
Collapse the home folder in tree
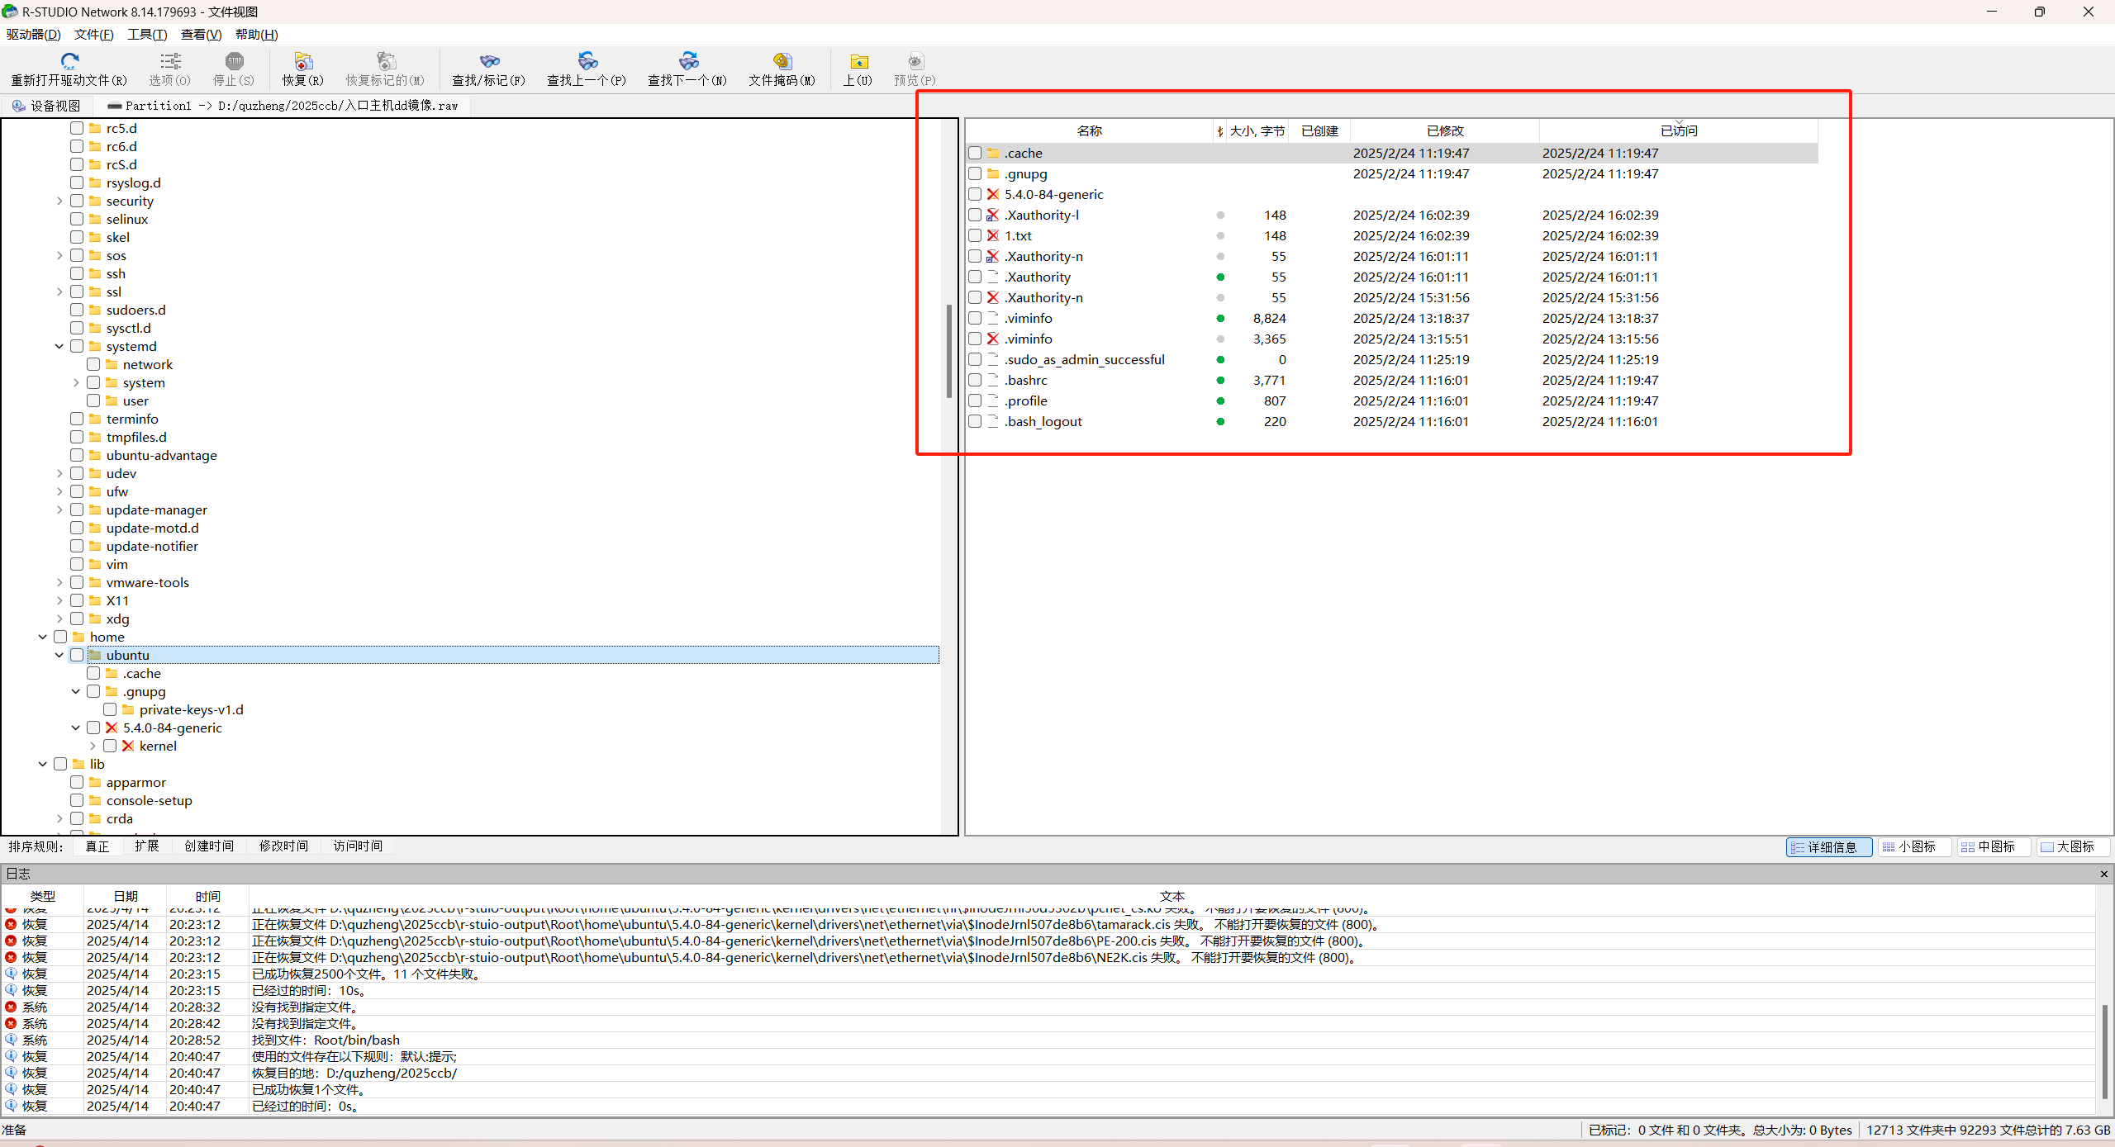coord(43,637)
